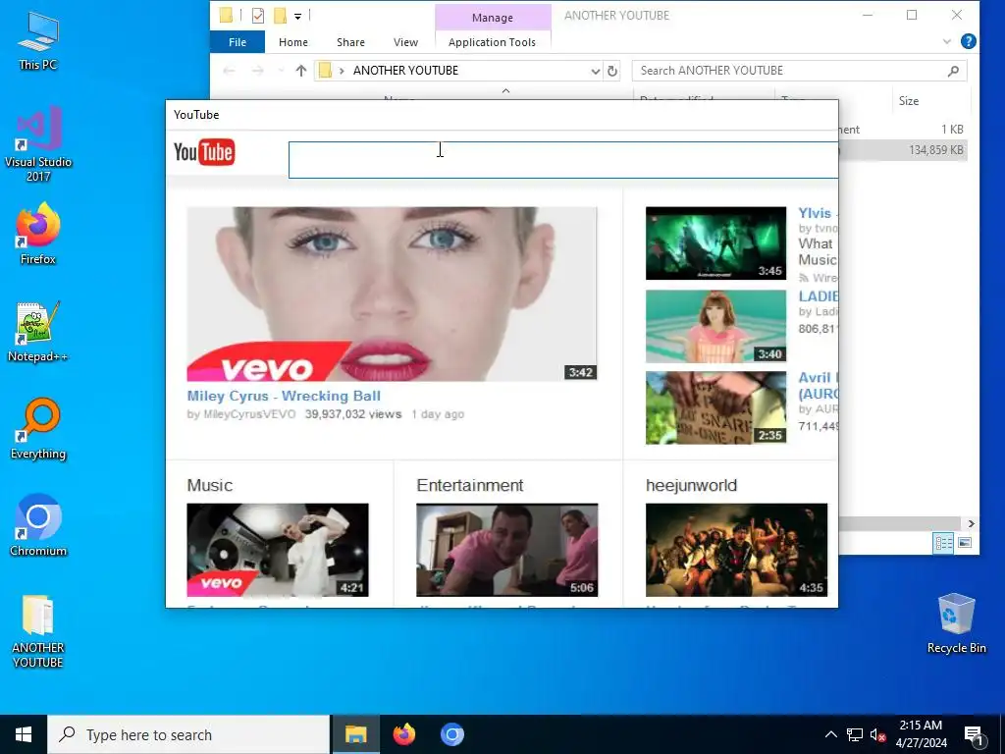Open the Avril video thumbnail with 2:35 duration
The width and height of the screenshot is (1005, 754).
(715, 407)
